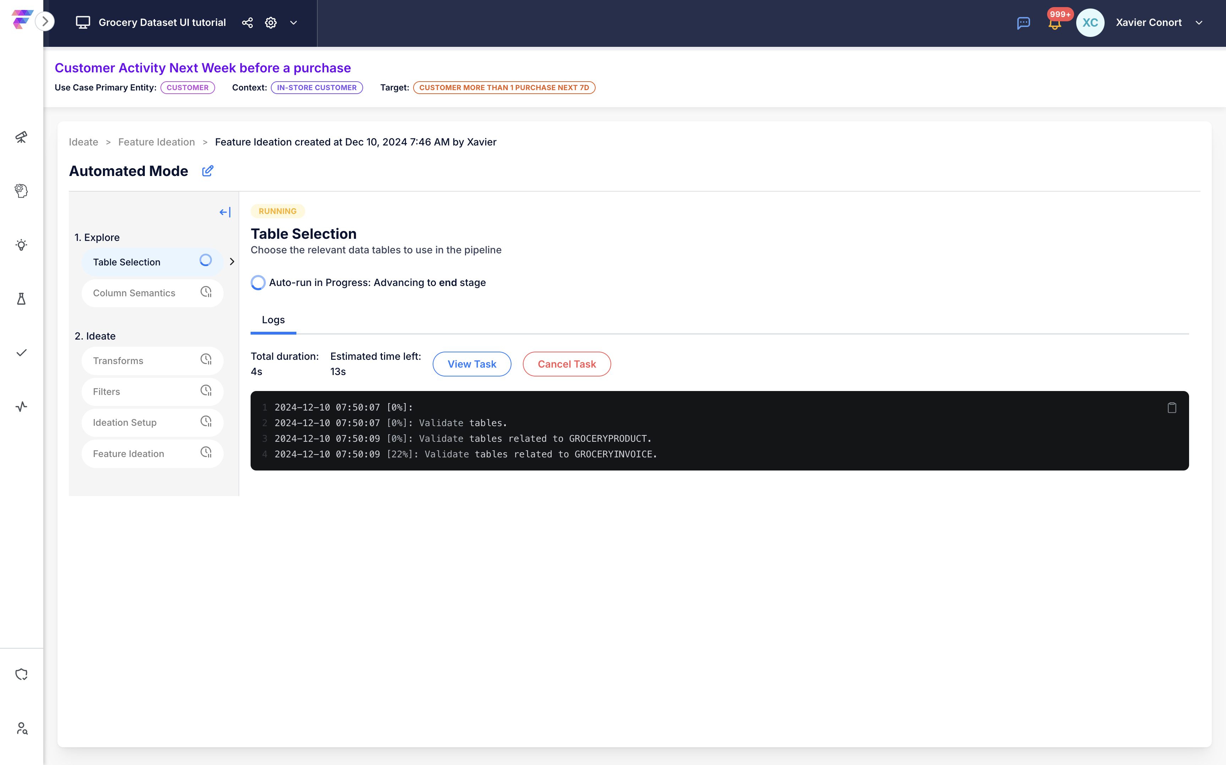The width and height of the screenshot is (1226, 765).
Task: Open the checkmark approve sidebar icon
Action: pyautogui.click(x=21, y=353)
